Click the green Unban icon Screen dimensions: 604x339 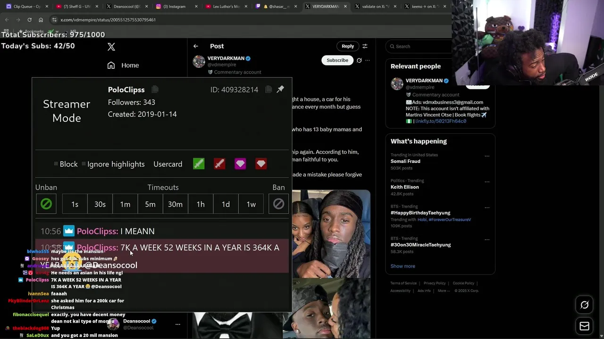coord(46,204)
